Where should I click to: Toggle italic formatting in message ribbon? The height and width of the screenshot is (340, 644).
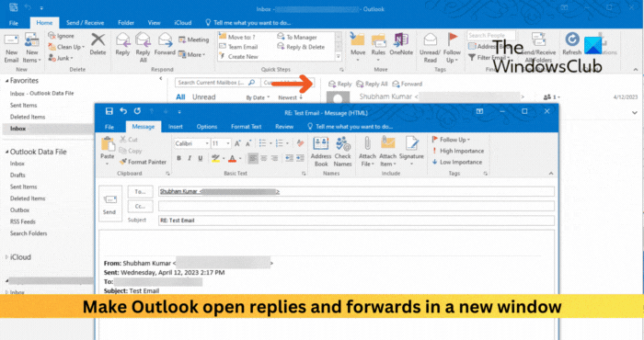(190, 158)
